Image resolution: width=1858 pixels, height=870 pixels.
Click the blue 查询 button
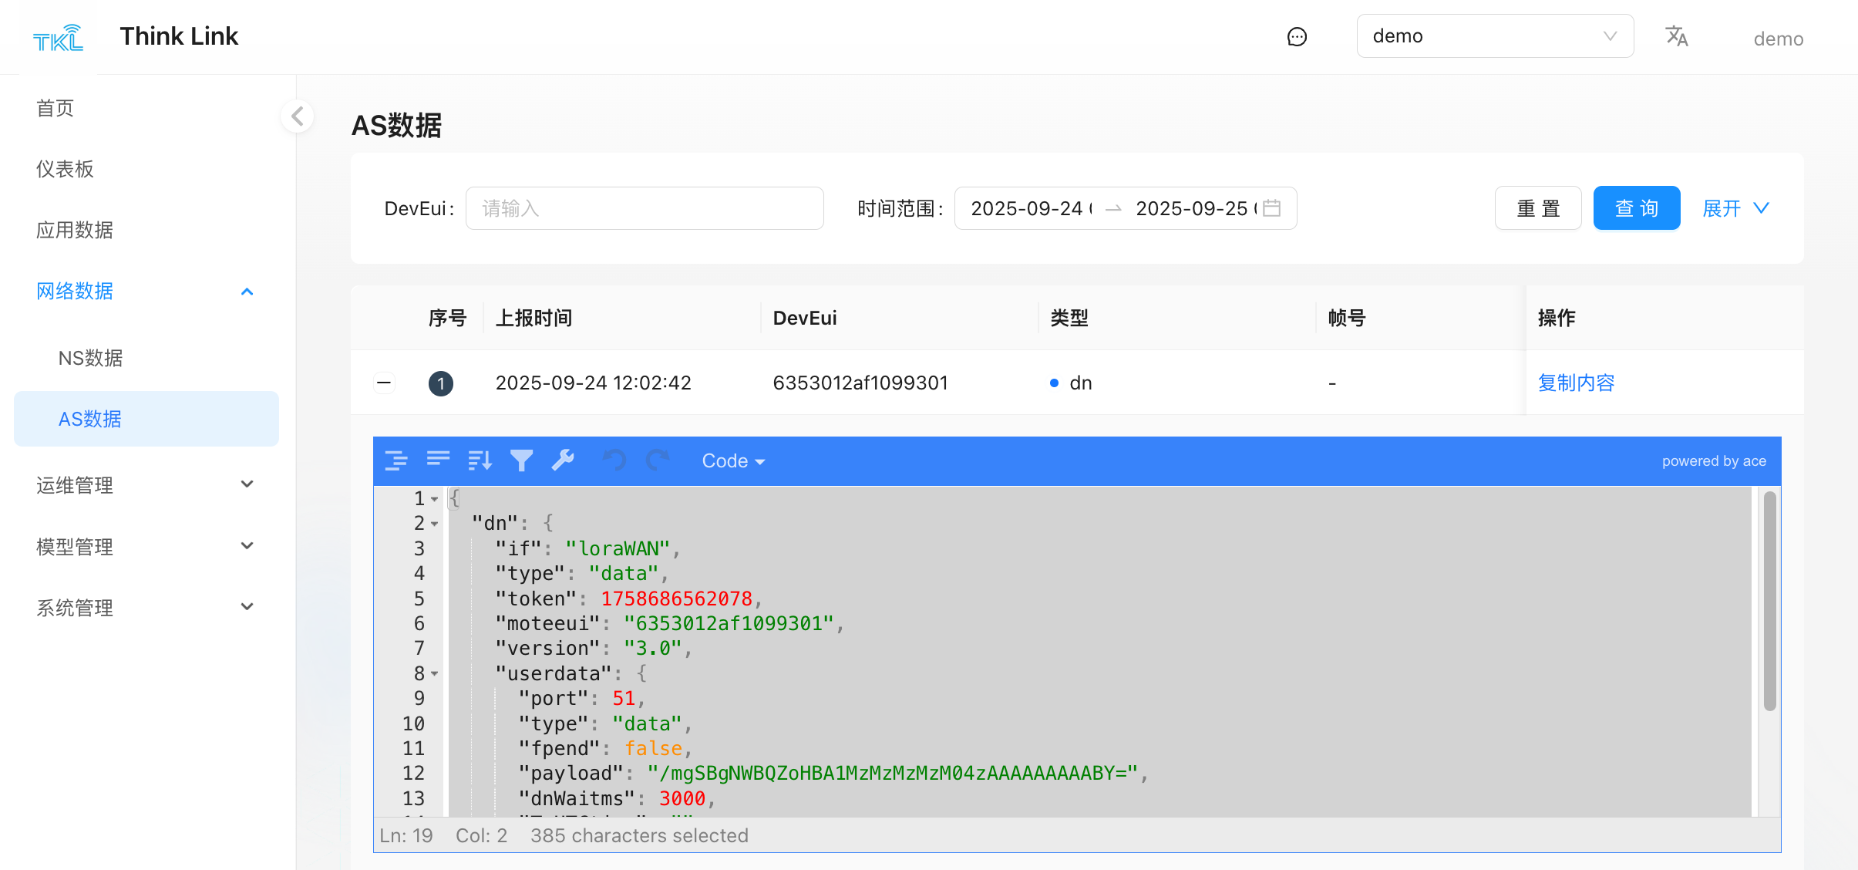point(1636,208)
